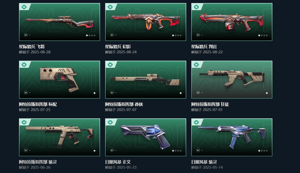Click the Valorant points icon on 日耀风暴 正义 card

(112, 150)
